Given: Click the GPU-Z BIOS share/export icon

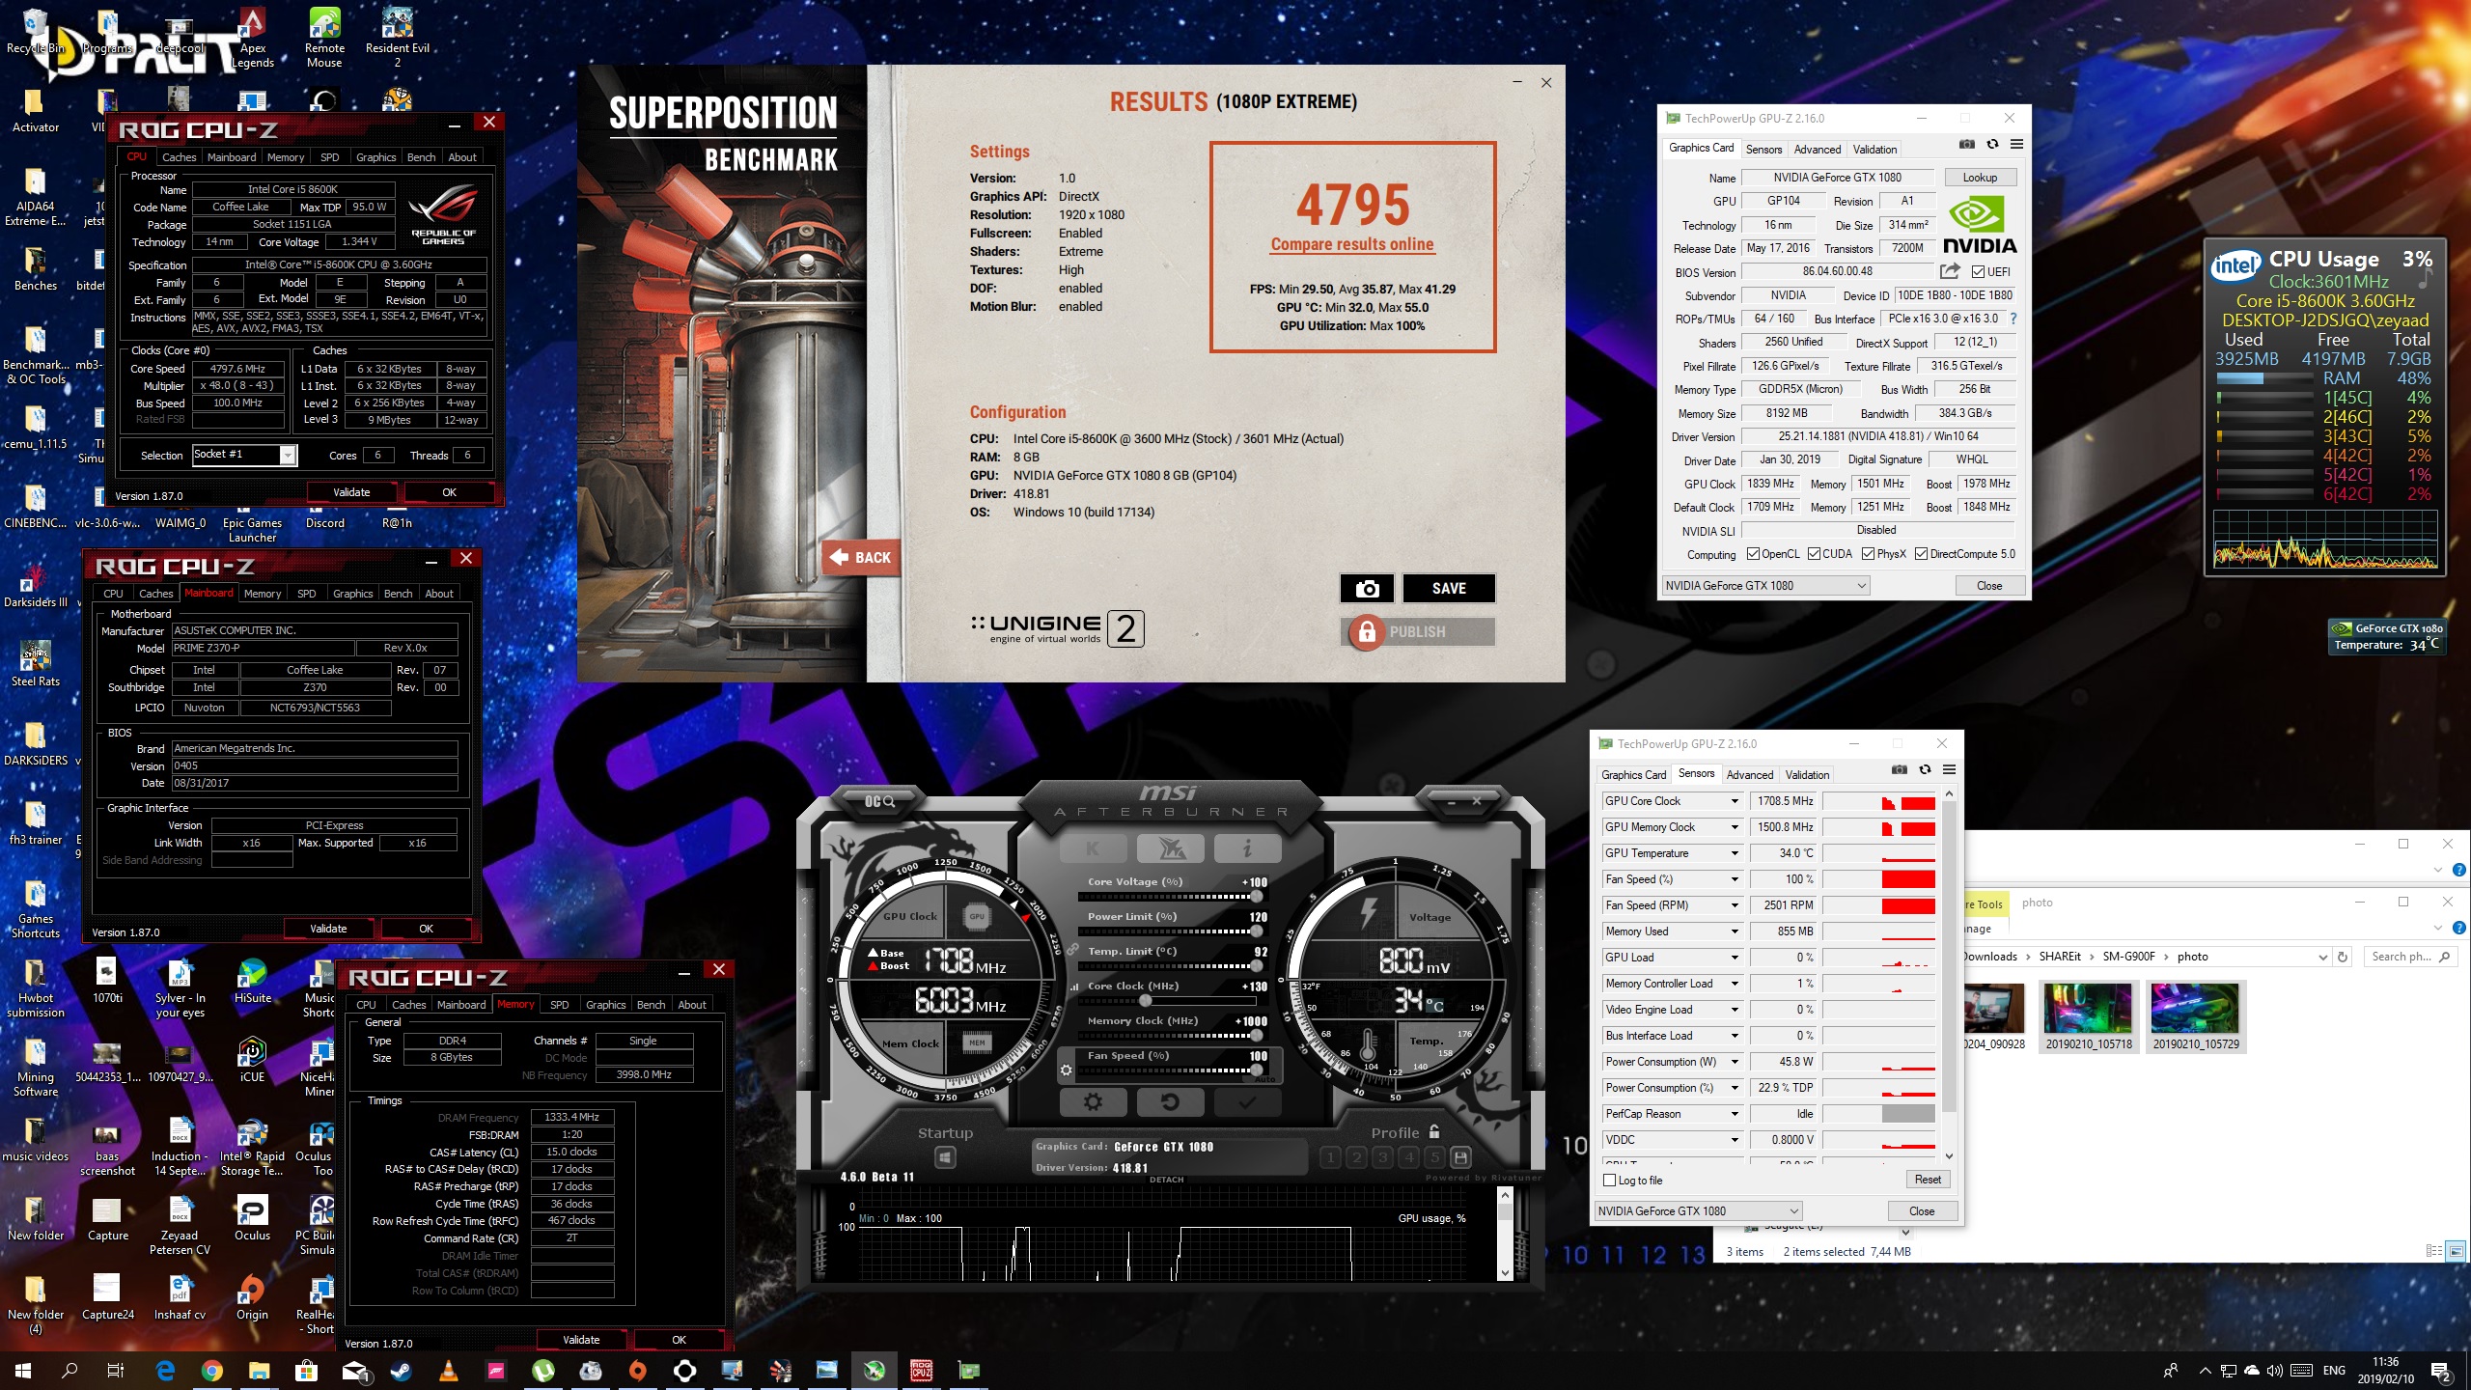Looking at the screenshot, I should (1950, 271).
